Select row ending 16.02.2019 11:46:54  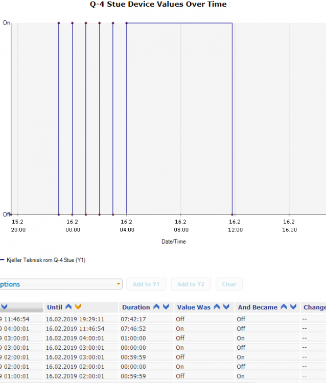[x=75, y=329]
